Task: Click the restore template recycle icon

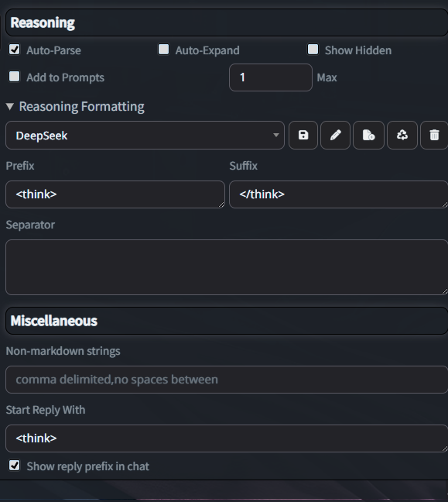Action: pos(402,135)
